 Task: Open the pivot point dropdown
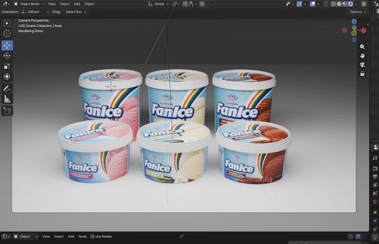[176, 4]
